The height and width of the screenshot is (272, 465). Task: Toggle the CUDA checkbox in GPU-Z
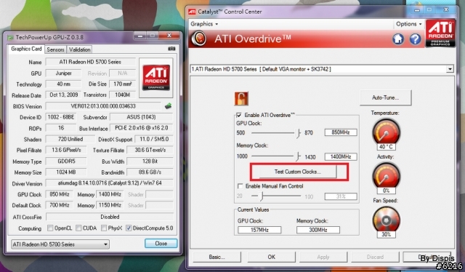coord(78,228)
